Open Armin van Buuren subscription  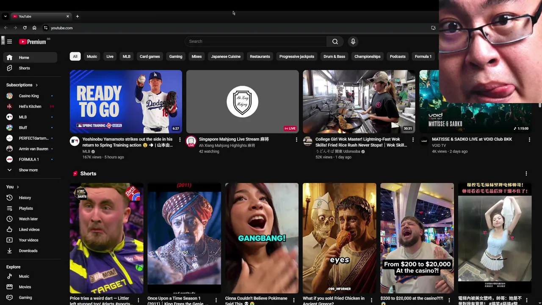[30, 149]
